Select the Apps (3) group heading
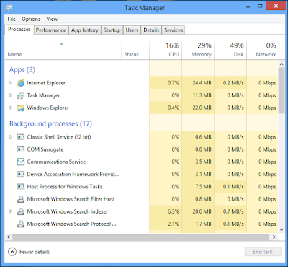This screenshot has width=288, height=267. [x=22, y=70]
